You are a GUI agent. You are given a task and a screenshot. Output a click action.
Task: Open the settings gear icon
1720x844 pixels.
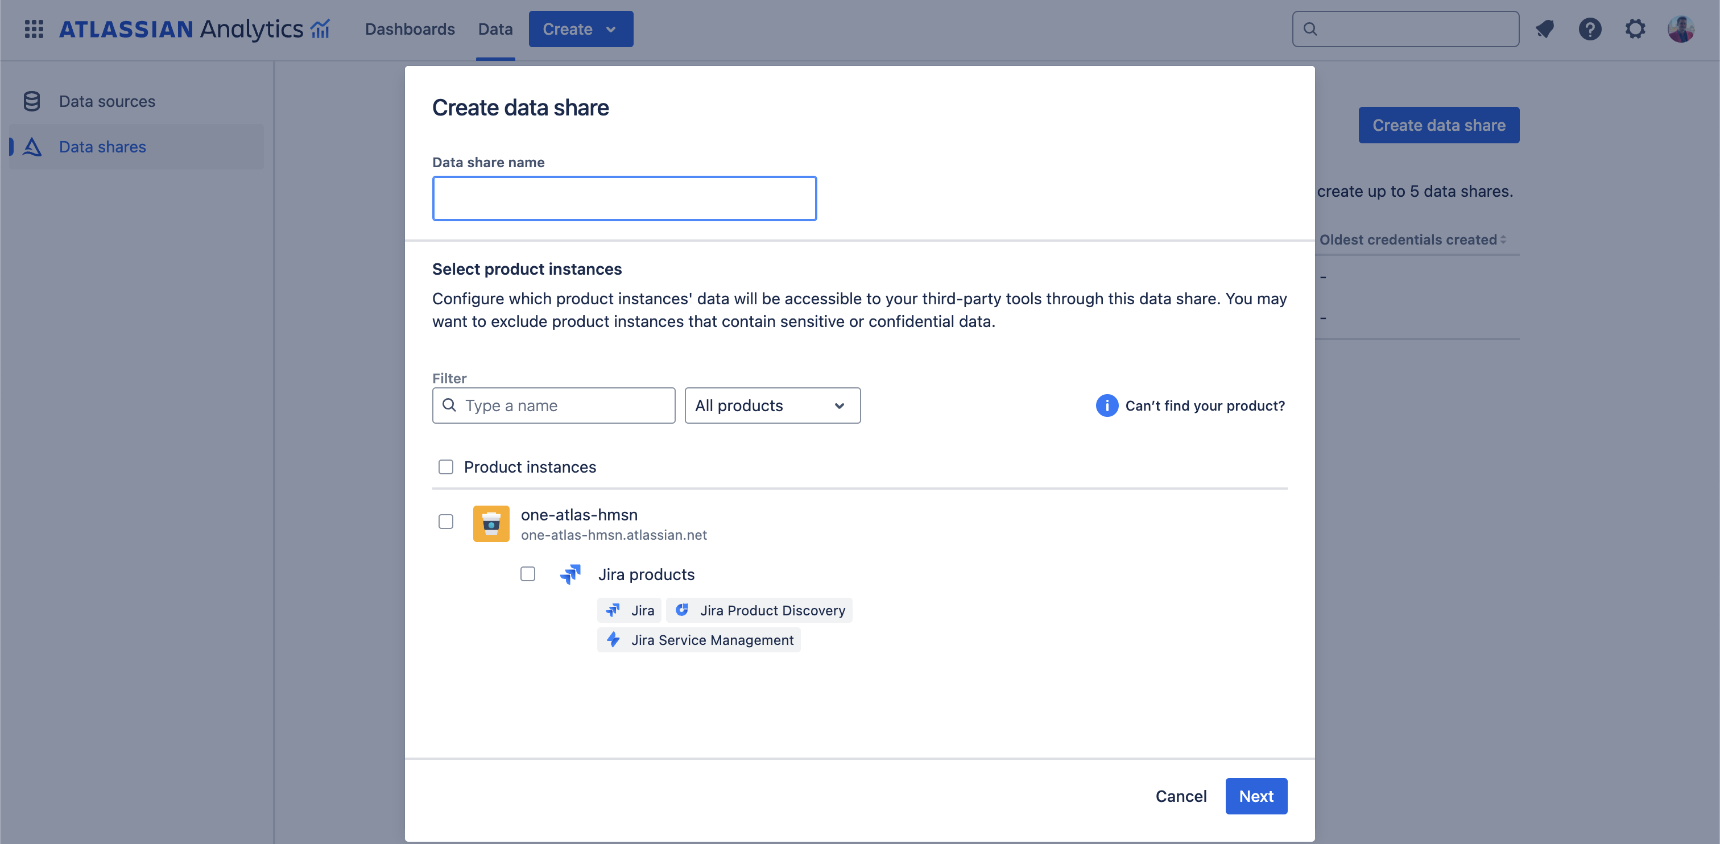coord(1635,28)
